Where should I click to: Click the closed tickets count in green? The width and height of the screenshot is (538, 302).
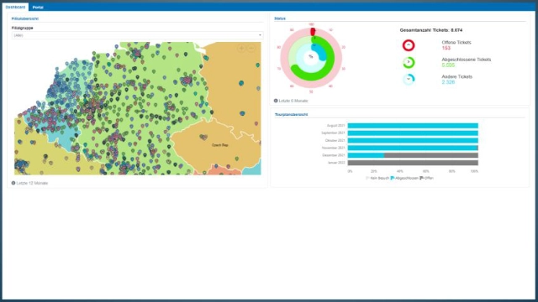tap(448, 65)
